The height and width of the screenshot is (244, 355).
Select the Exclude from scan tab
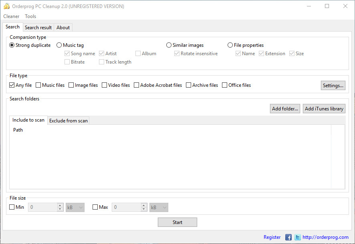click(69, 121)
